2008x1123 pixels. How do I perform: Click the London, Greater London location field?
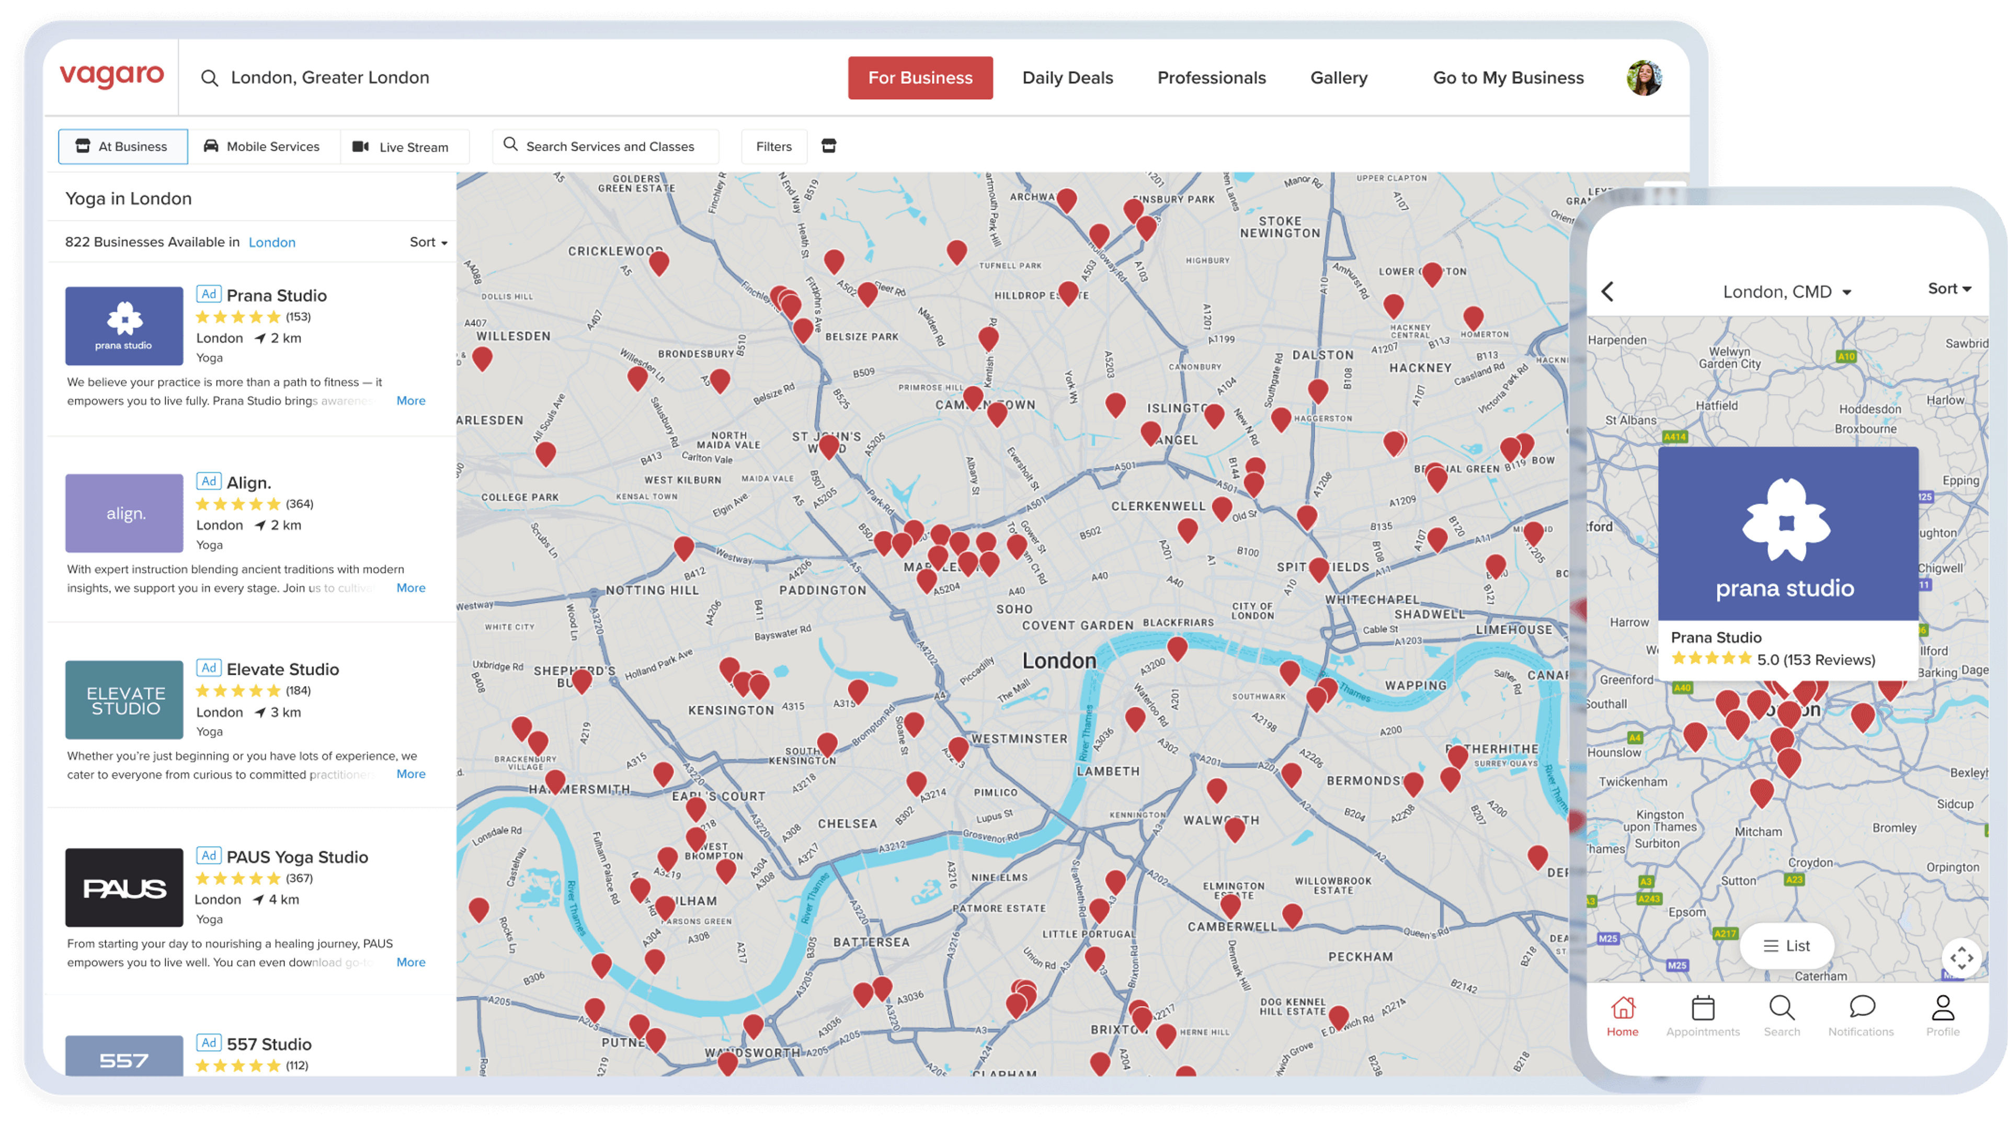point(330,78)
